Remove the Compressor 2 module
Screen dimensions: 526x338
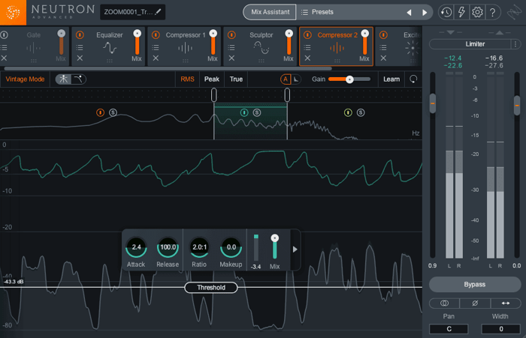(x=307, y=58)
